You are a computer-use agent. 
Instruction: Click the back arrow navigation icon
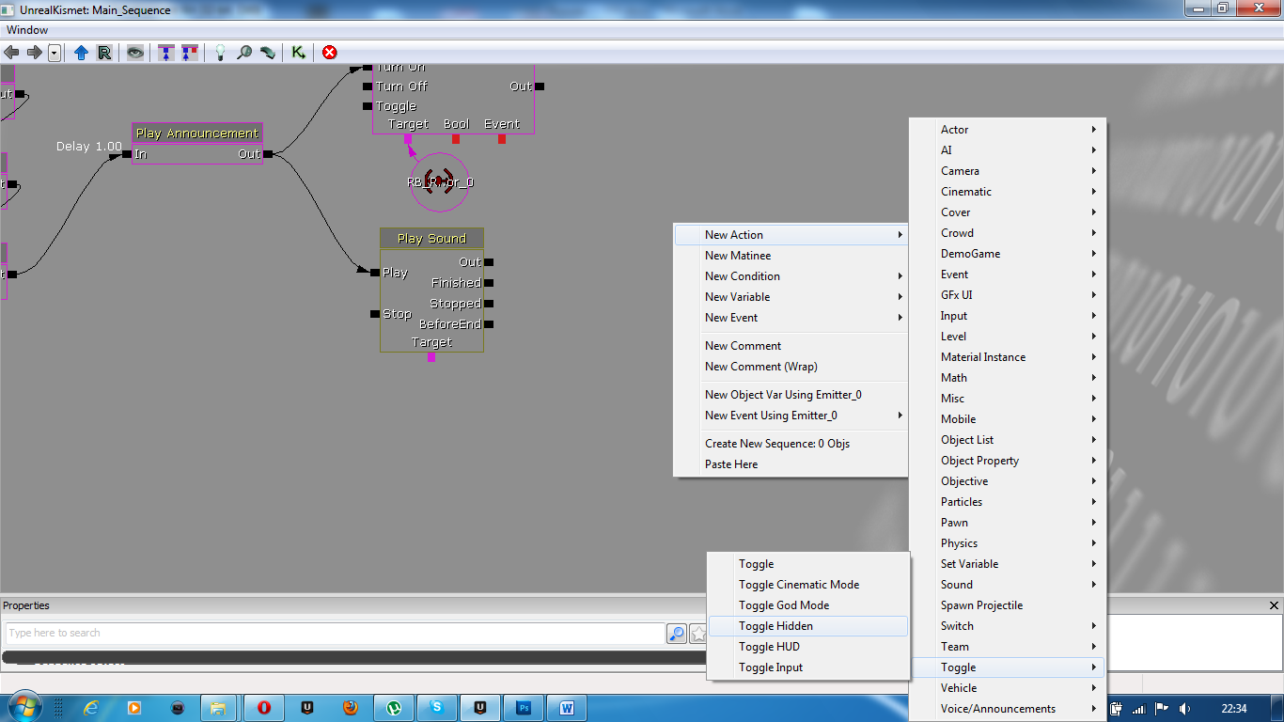(12, 53)
